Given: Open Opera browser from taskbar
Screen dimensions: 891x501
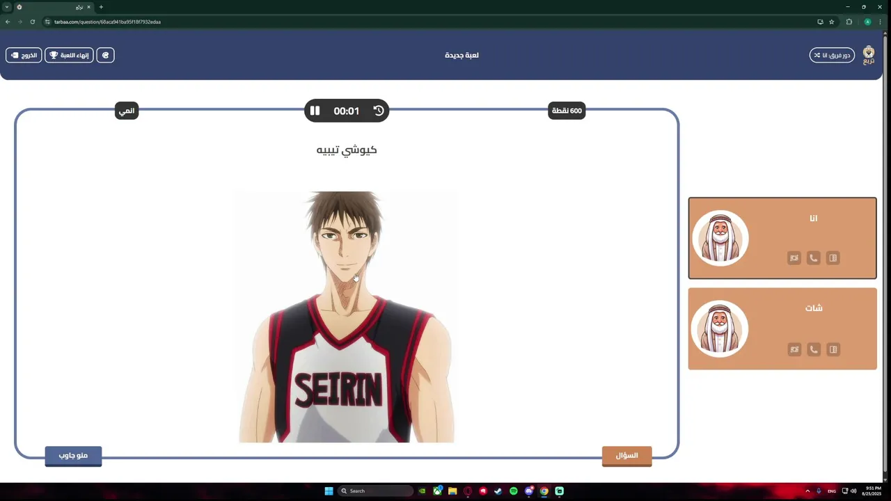Looking at the screenshot, I should [x=468, y=491].
